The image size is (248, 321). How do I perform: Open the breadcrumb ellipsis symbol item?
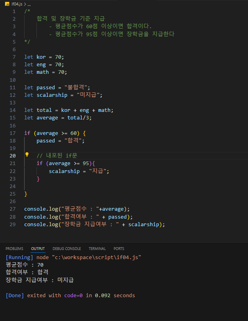tap(29, 4)
